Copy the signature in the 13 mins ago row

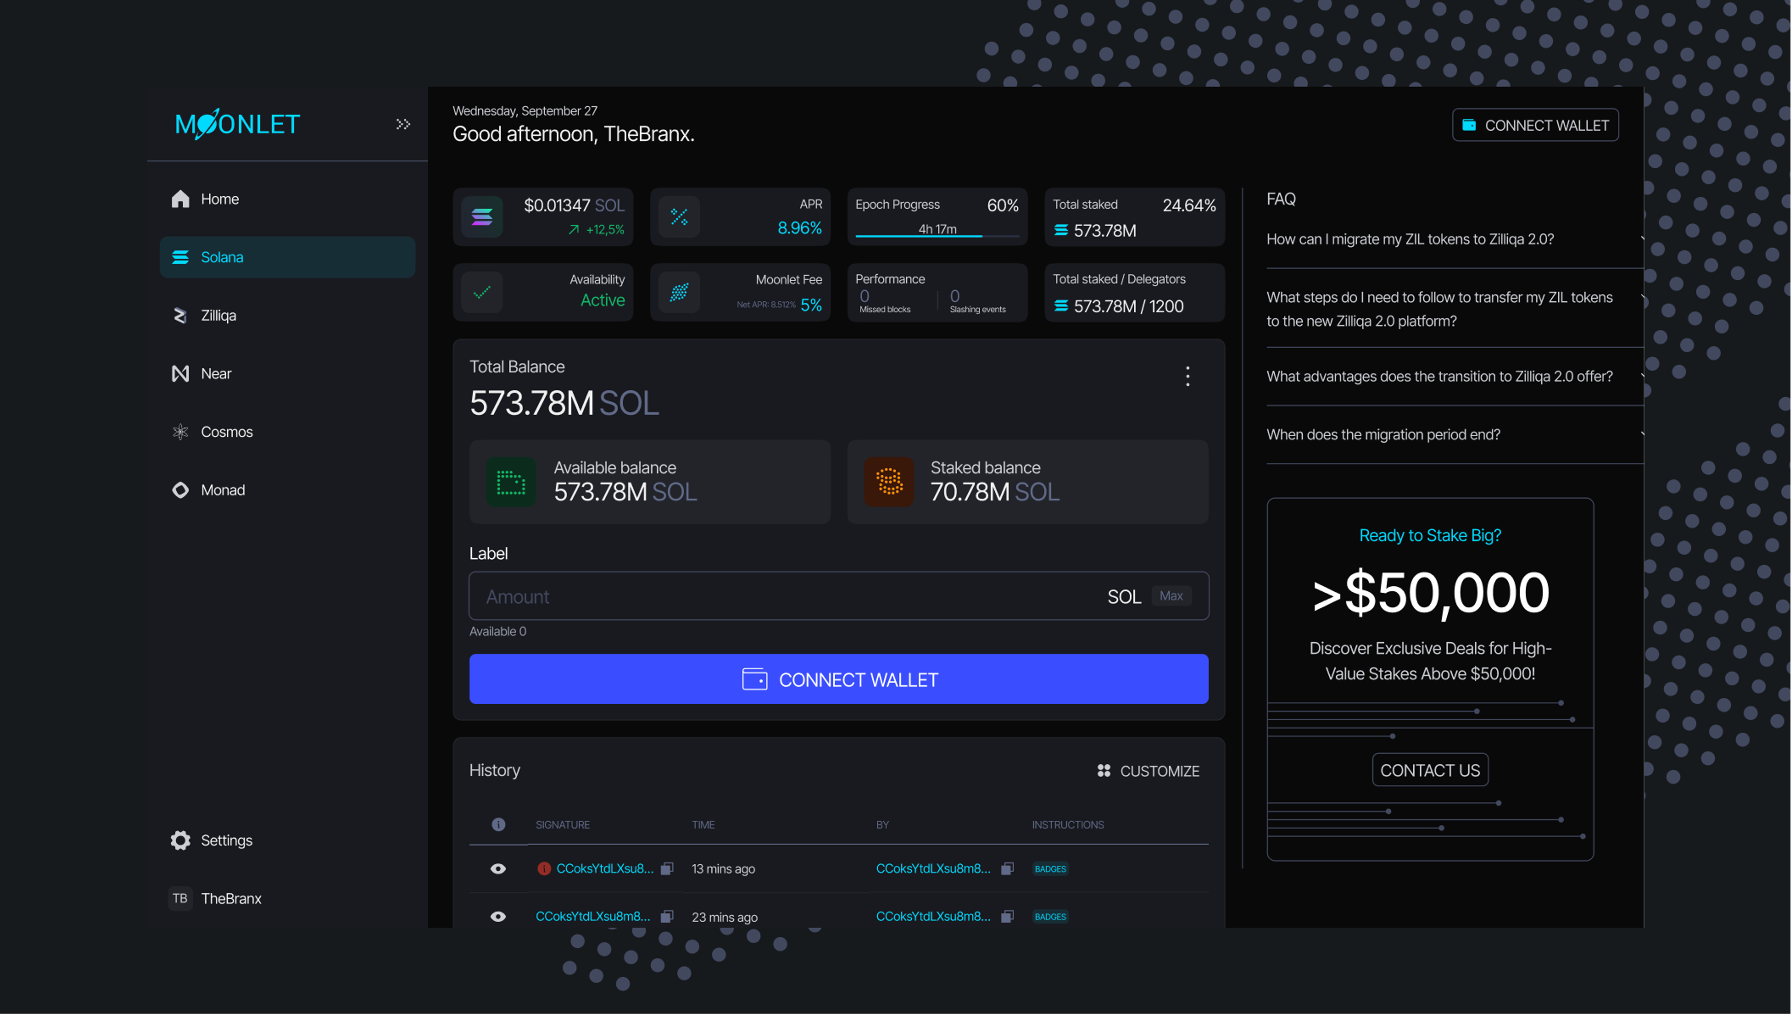[x=667, y=868]
